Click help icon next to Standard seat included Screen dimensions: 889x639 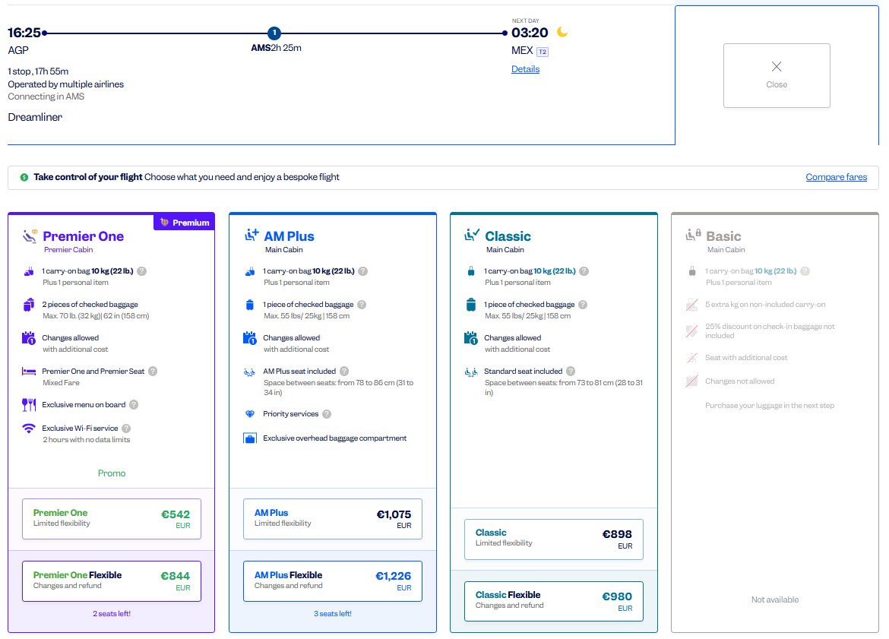tap(571, 372)
